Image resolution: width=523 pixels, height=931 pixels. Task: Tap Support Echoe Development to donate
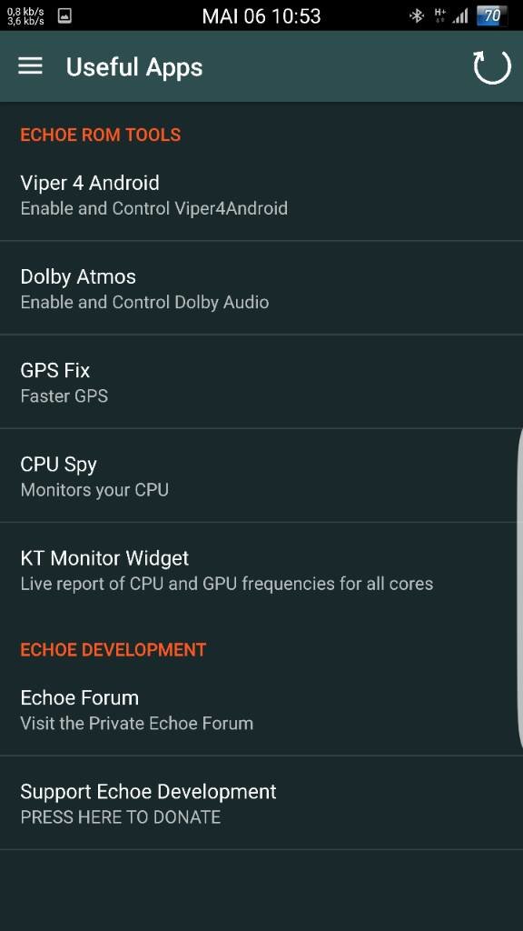[x=261, y=803]
